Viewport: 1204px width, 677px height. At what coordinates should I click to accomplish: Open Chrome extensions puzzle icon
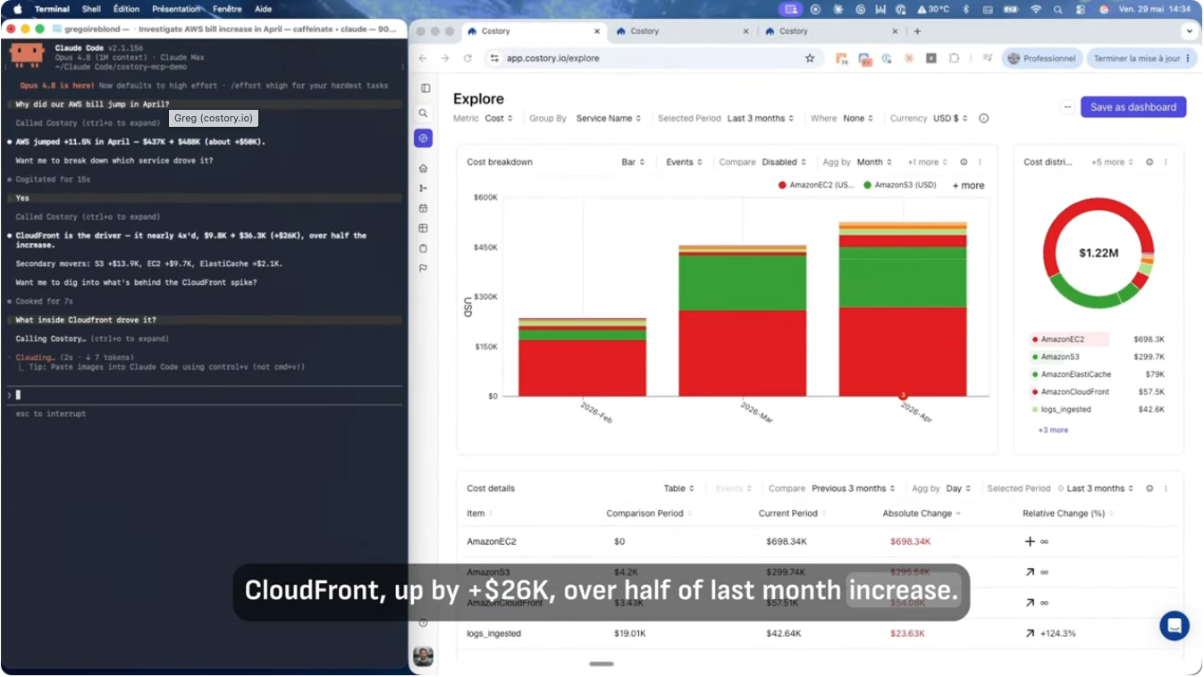954,58
